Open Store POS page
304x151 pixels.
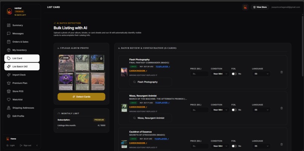[22, 91]
